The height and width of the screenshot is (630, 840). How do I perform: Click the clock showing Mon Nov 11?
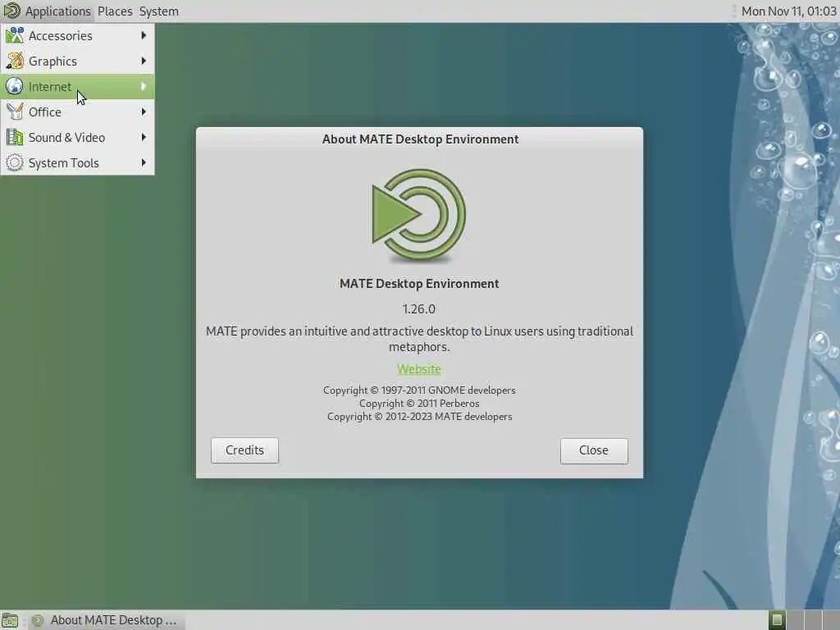click(x=788, y=11)
